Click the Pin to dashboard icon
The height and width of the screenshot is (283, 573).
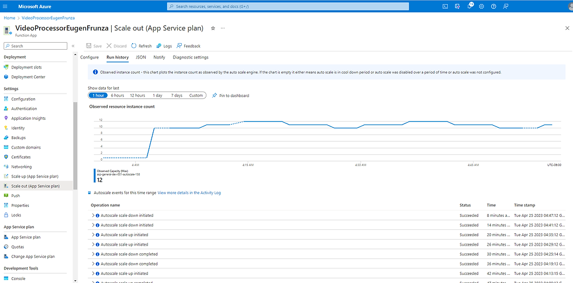[x=215, y=95]
